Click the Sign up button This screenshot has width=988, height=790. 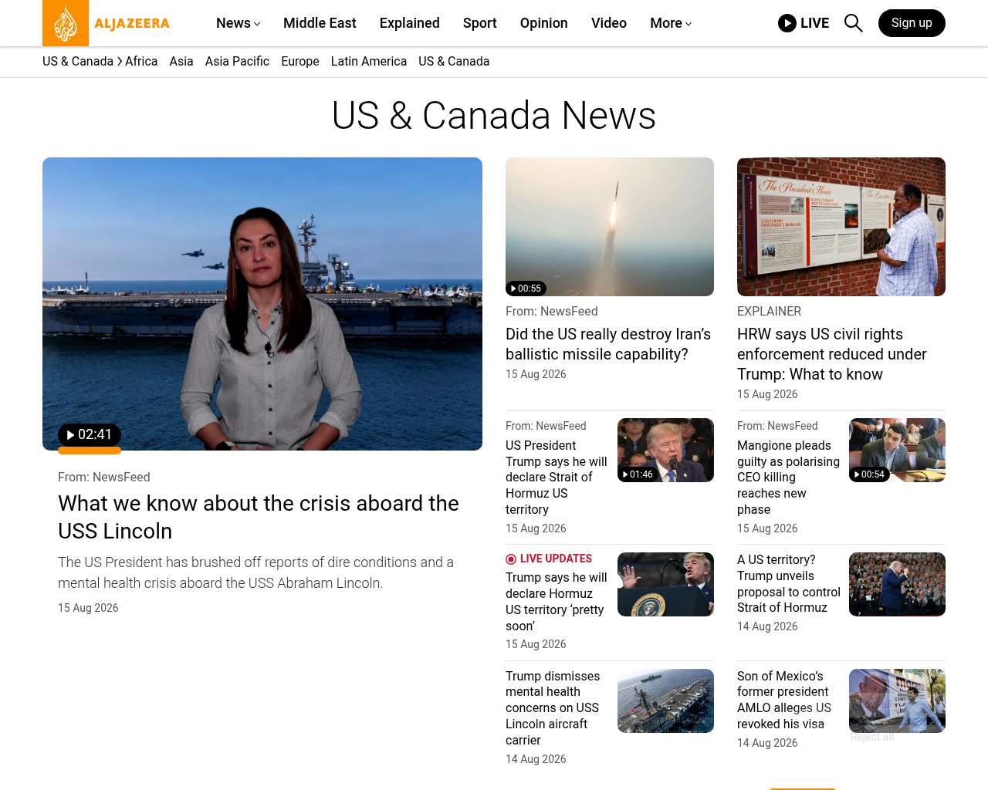(x=912, y=23)
